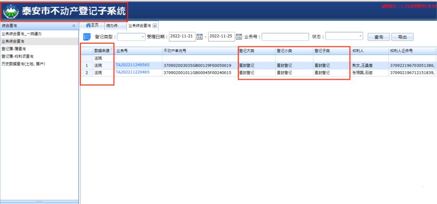Focus the 业务号 input field
437x204 pixels.
point(285,37)
